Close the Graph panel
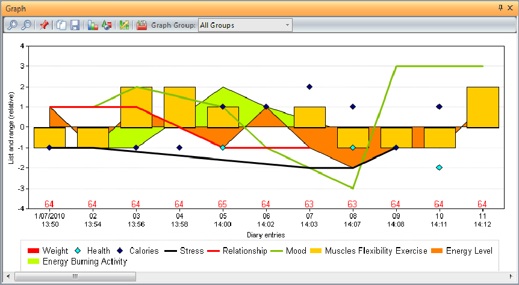The image size is (519, 285). (x=511, y=8)
